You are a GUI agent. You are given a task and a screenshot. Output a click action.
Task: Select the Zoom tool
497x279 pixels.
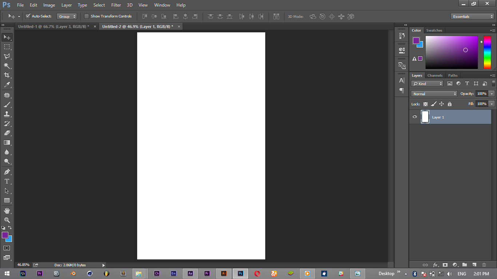(x=7, y=220)
